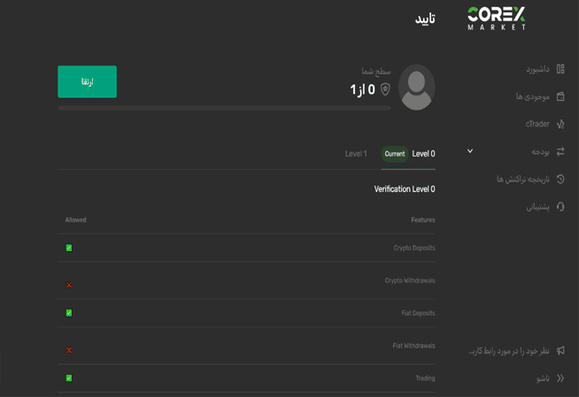Click the Fiat Deposits green checkmark
Screen dimensions: 579x397
(x=69, y=313)
